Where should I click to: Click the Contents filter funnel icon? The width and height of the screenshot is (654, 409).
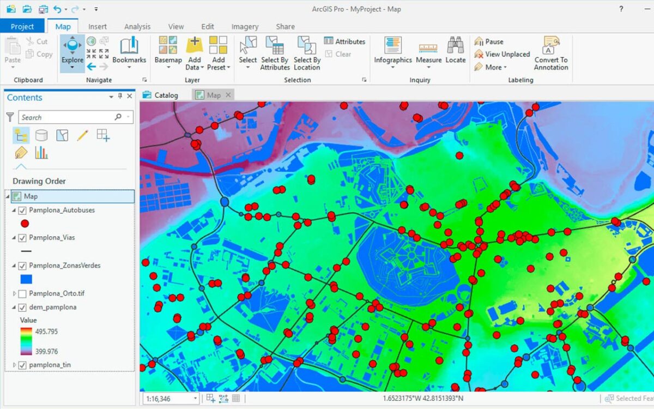point(10,117)
